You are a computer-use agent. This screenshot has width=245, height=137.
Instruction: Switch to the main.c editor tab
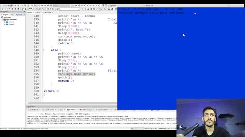point(29,13)
